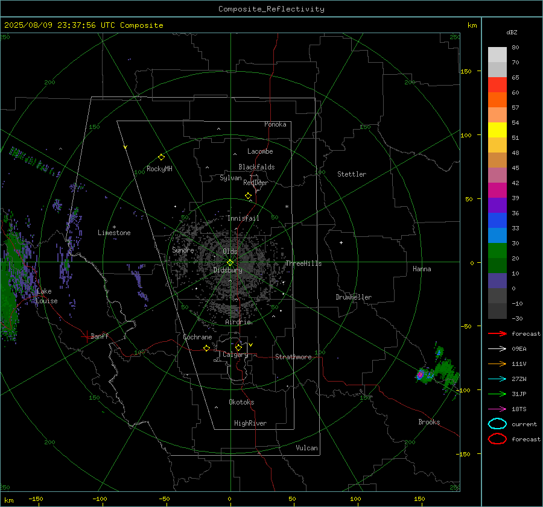543x507 pixels.
Task: Click the magenta storm core north of Brooks
Action: pos(420,374)
